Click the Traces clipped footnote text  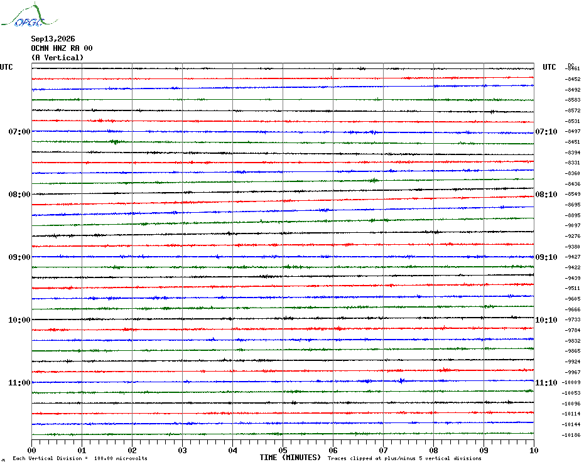click(x=404, y=458)
